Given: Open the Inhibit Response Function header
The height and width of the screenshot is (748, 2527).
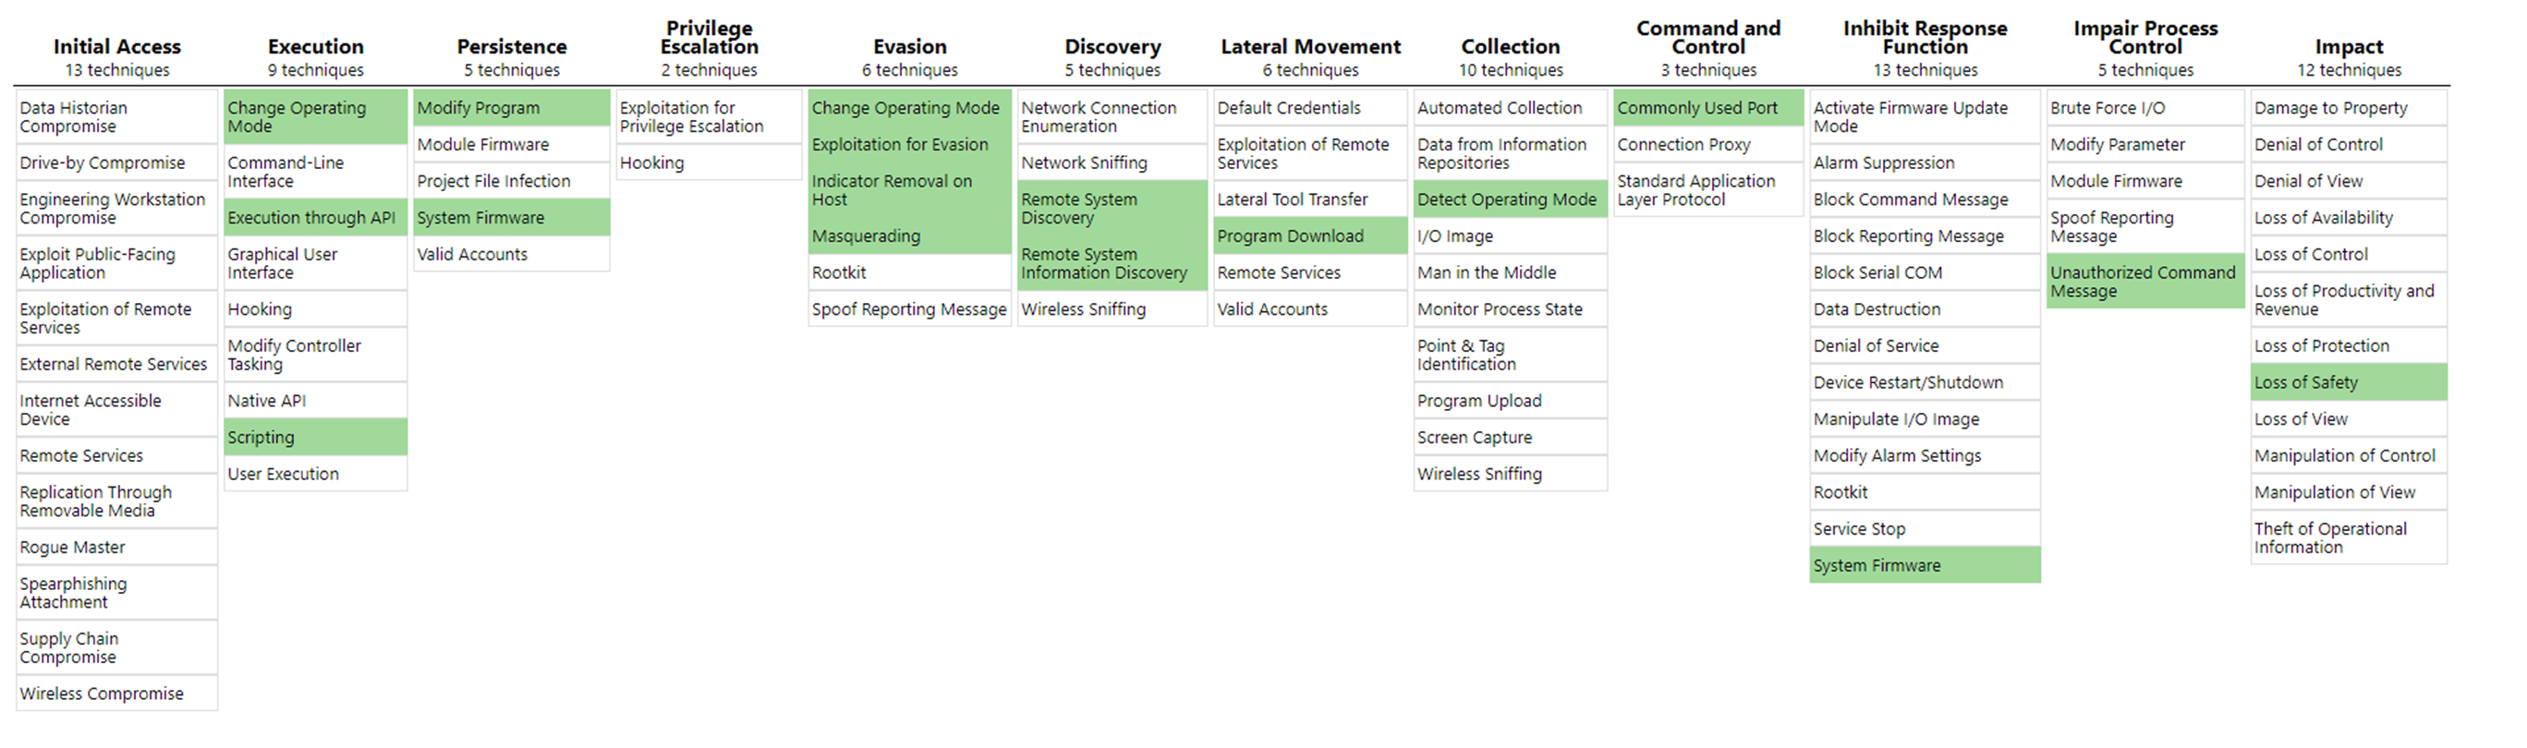Looking at the screenshot, I should pyautogui.click(x=1925, y=37).
